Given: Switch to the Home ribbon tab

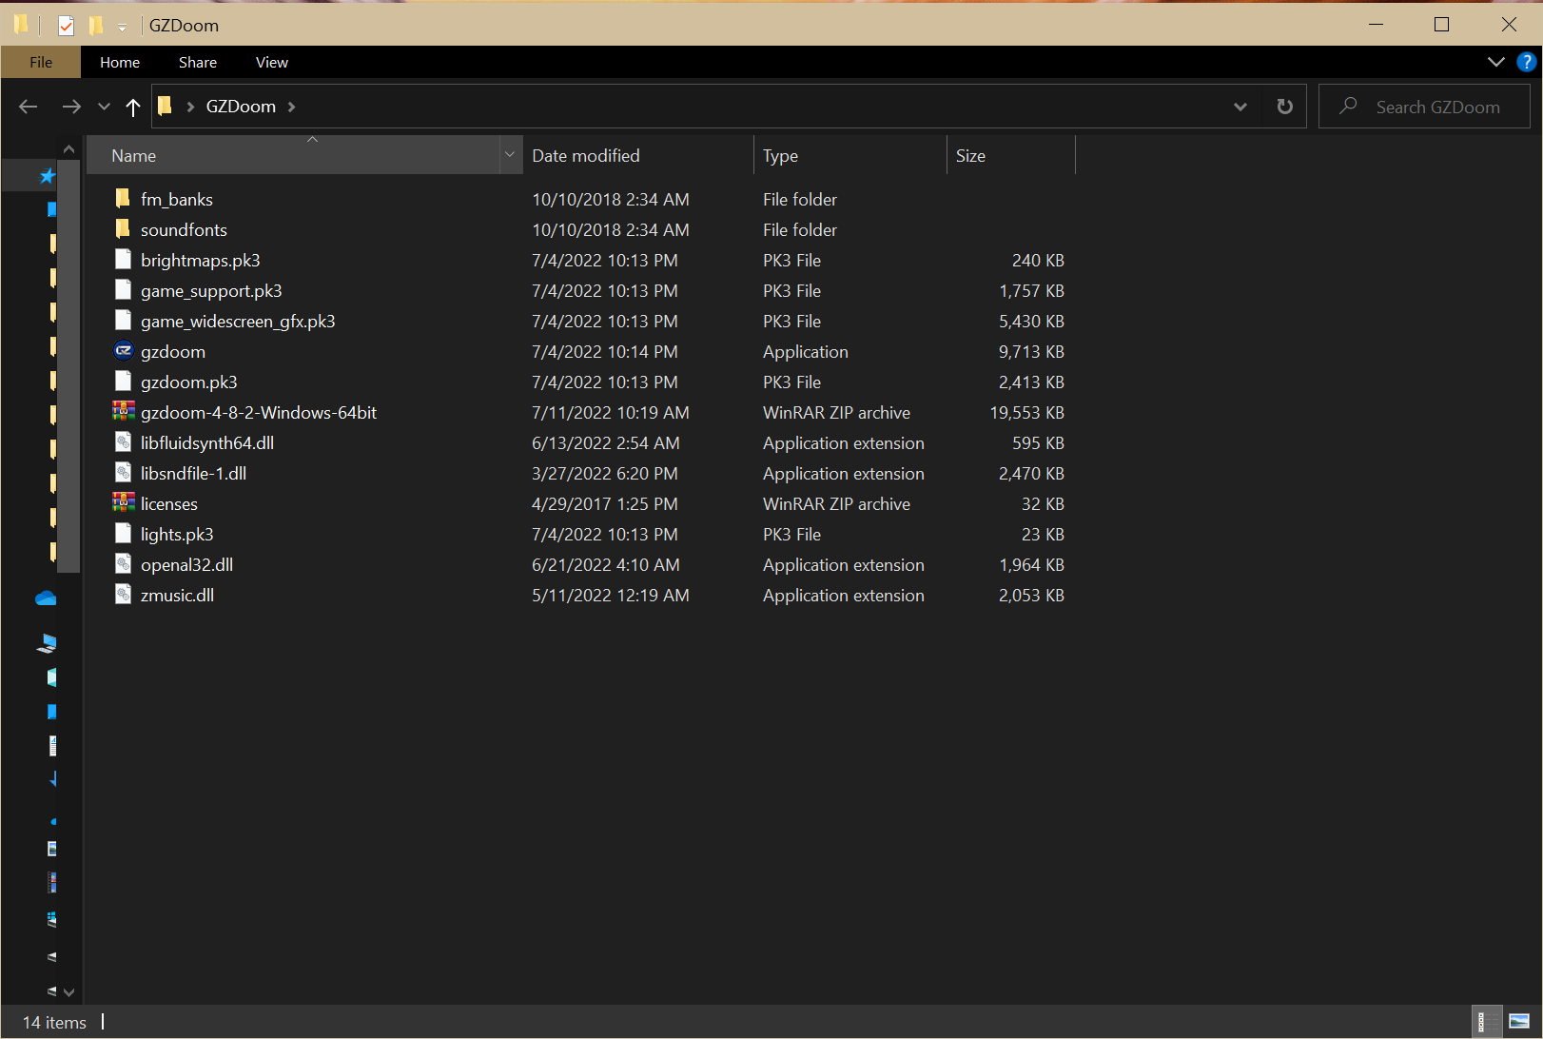Looking at the screenshot, I should 120,62.
